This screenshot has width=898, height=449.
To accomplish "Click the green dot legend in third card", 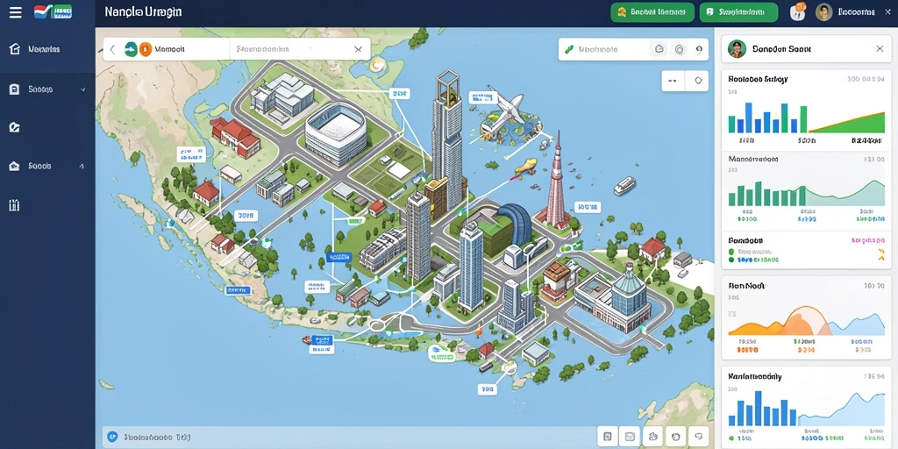I will pos(731,252).
